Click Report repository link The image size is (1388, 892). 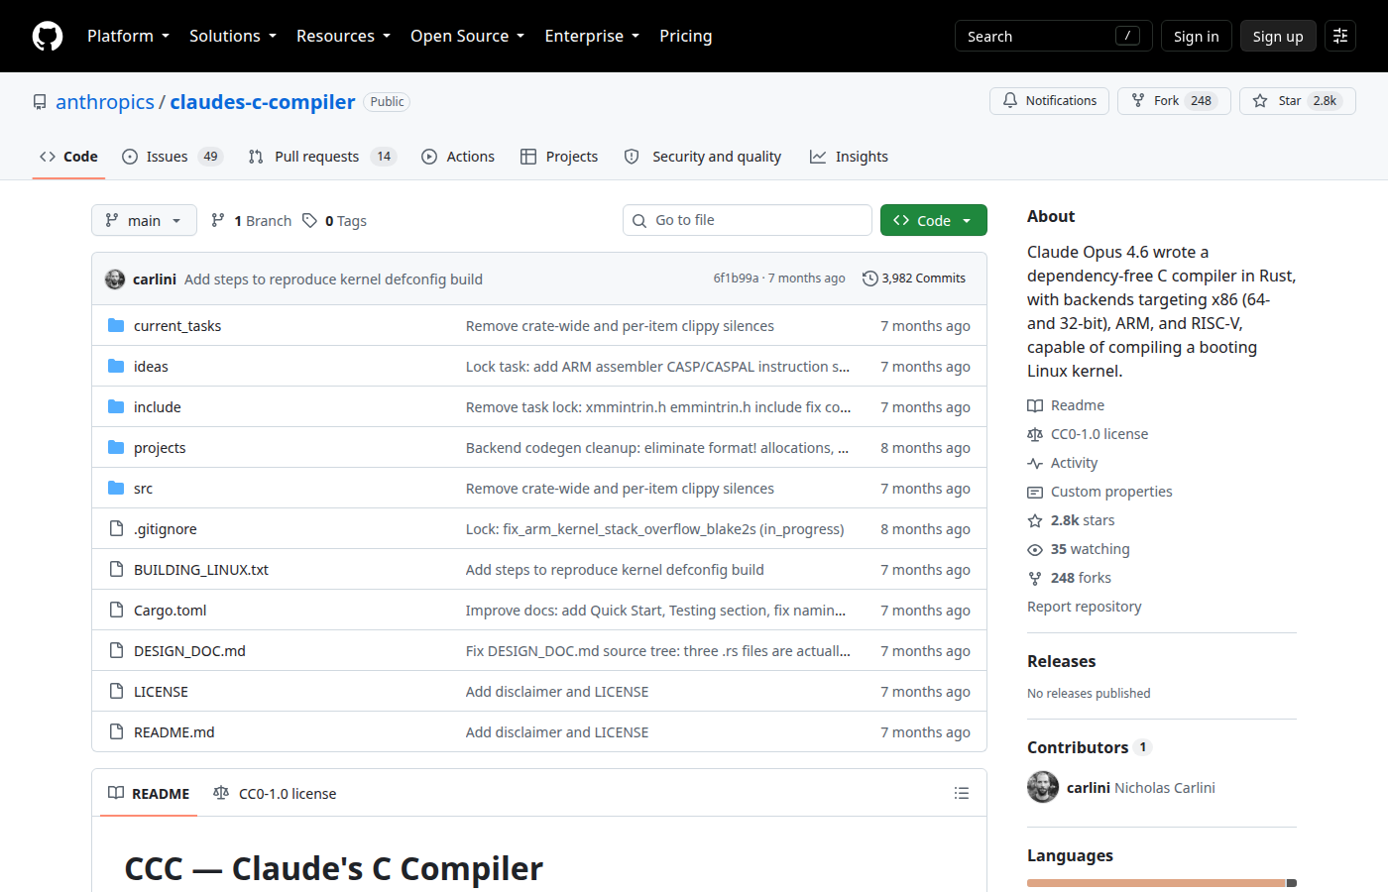click(1085, 607)
